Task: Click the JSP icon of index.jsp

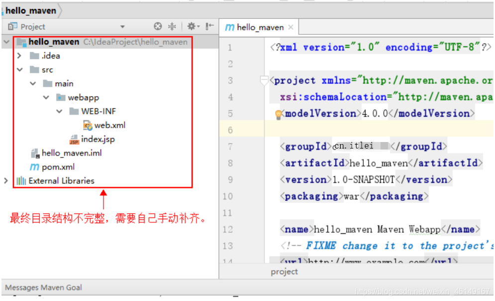Action: coord(74,140)
